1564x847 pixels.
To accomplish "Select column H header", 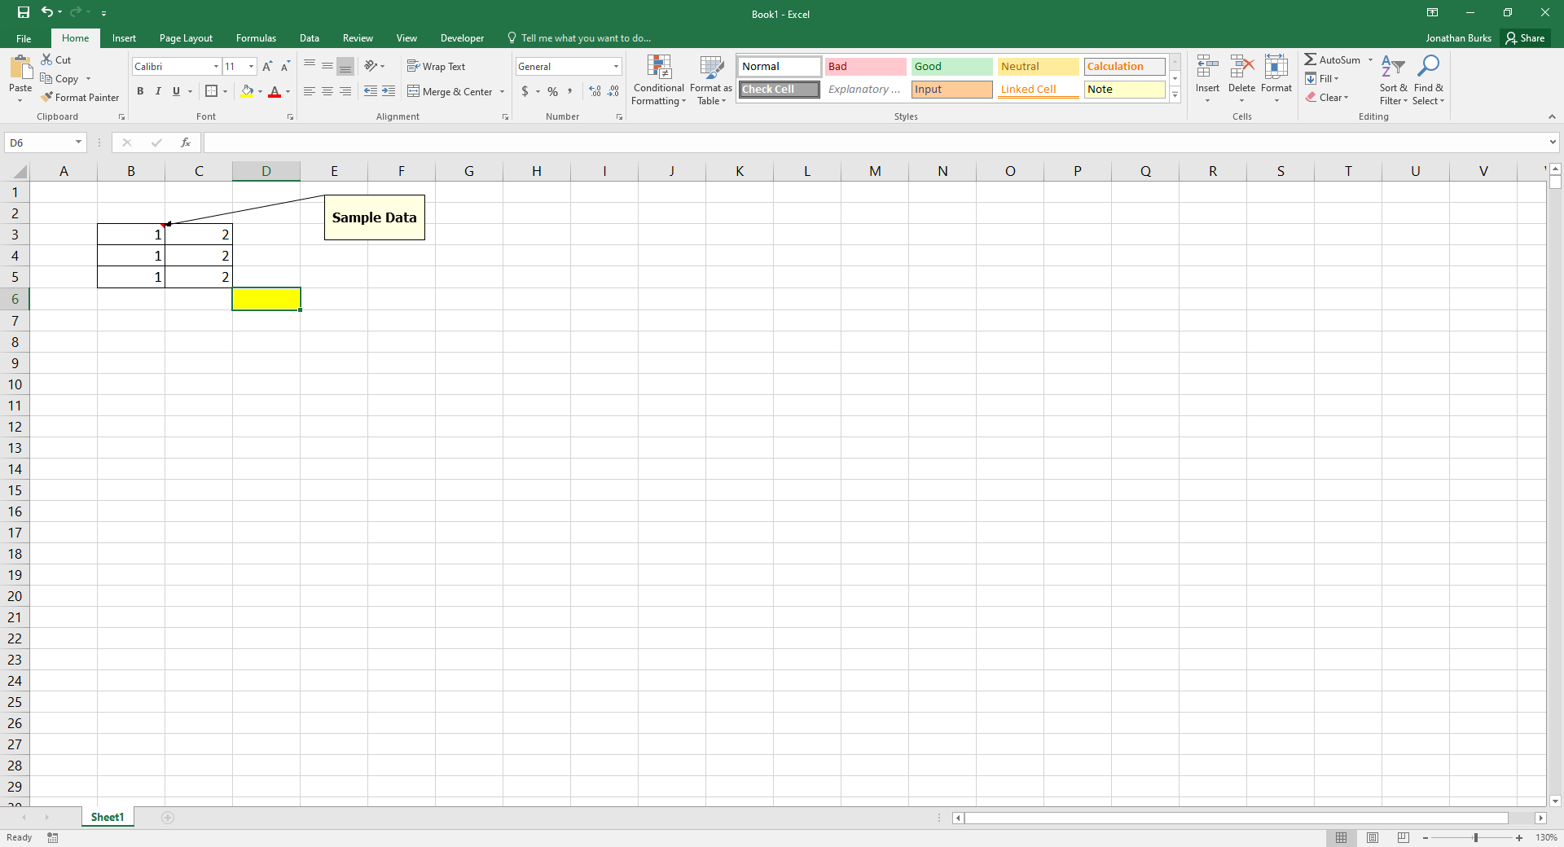I will click(x=537, y=171).
